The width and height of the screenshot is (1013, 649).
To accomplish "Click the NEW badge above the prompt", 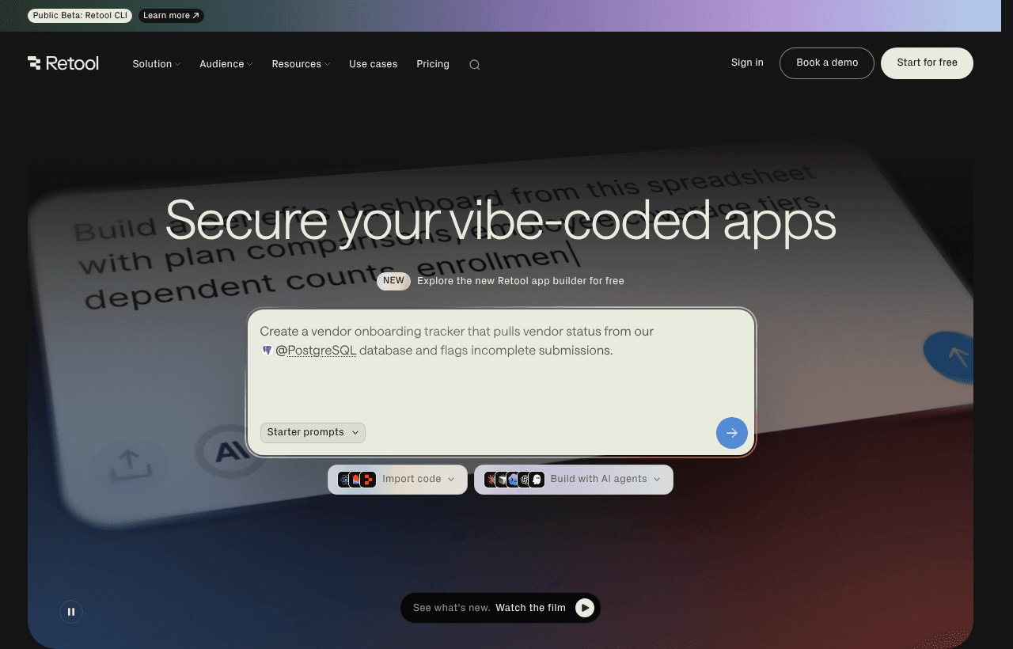I will click(393, 281).
